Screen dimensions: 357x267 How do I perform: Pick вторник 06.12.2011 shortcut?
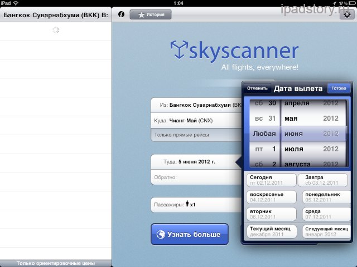click(272, 214)
